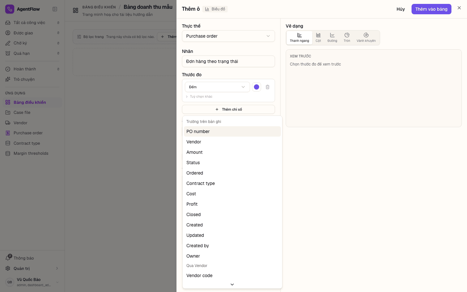The image size is (467, 292).
Task: Choose Created by field option
Action: [x=232, y=246]
